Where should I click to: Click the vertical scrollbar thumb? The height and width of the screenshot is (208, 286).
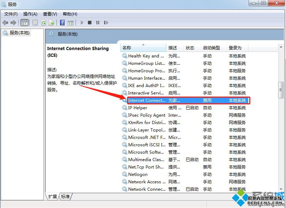pyautogui.click(x=281, y=90)
